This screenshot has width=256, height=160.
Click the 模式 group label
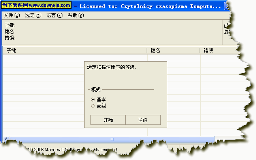pyautogui.click(x=96, y=89)
